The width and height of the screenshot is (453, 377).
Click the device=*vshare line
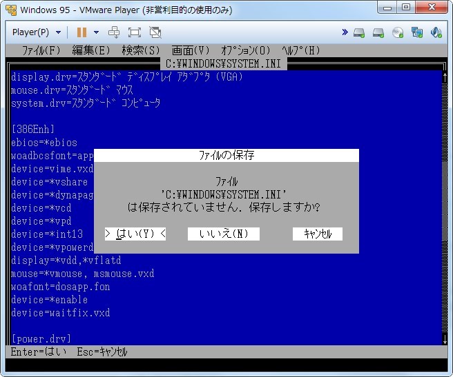tap(50, 182)
